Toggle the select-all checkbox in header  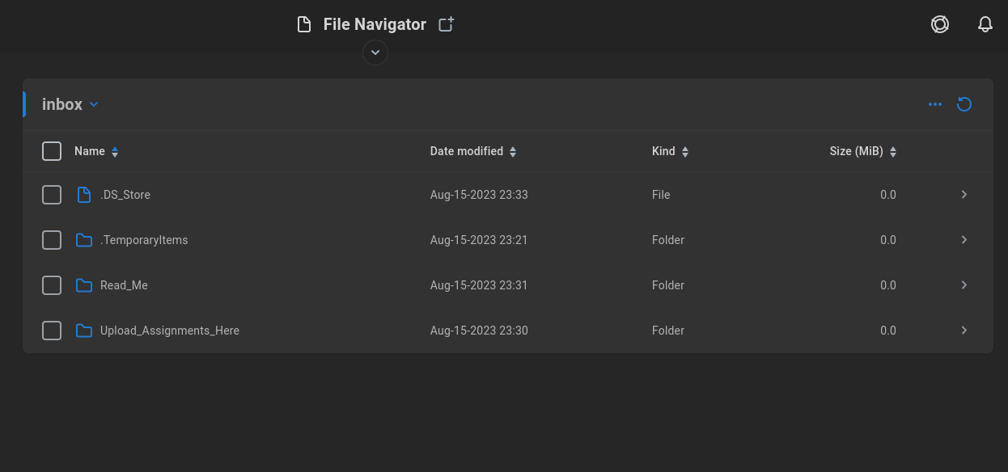[52, 151]
